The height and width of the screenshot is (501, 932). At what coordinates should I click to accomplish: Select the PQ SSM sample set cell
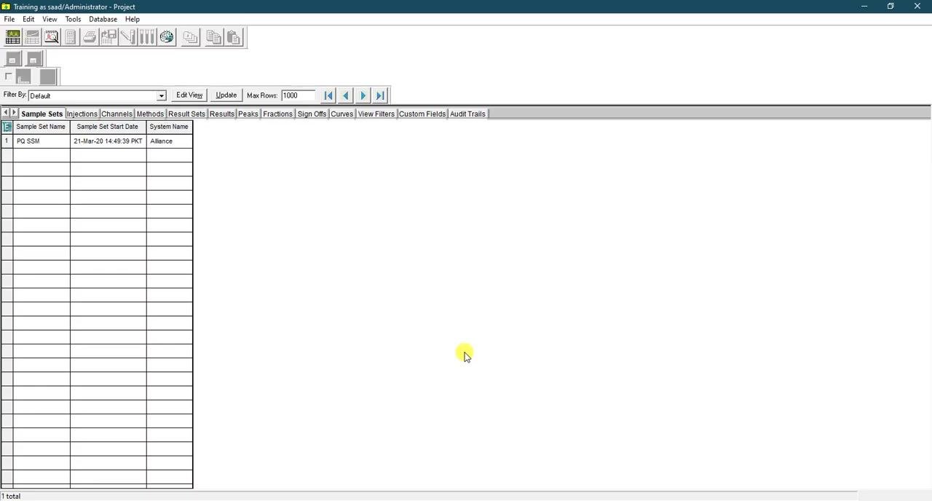click(x=41, y=141)
